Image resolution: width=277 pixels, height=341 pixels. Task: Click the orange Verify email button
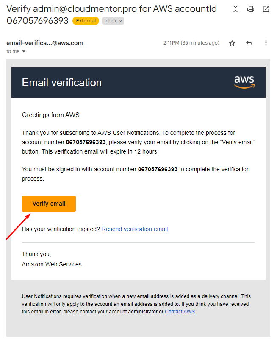(49, 204)
